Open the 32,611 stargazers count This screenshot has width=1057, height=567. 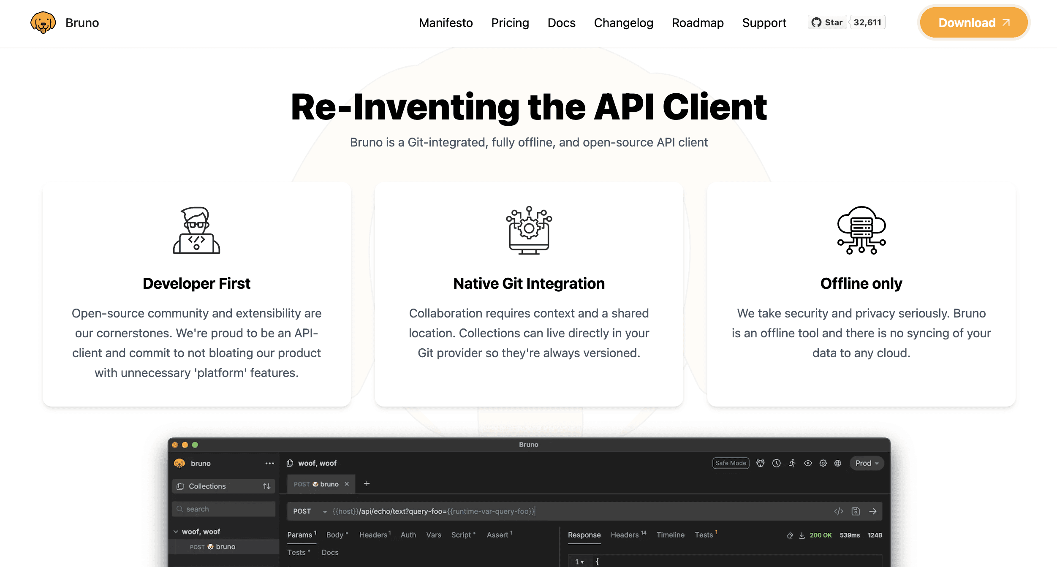pos(867,22)
